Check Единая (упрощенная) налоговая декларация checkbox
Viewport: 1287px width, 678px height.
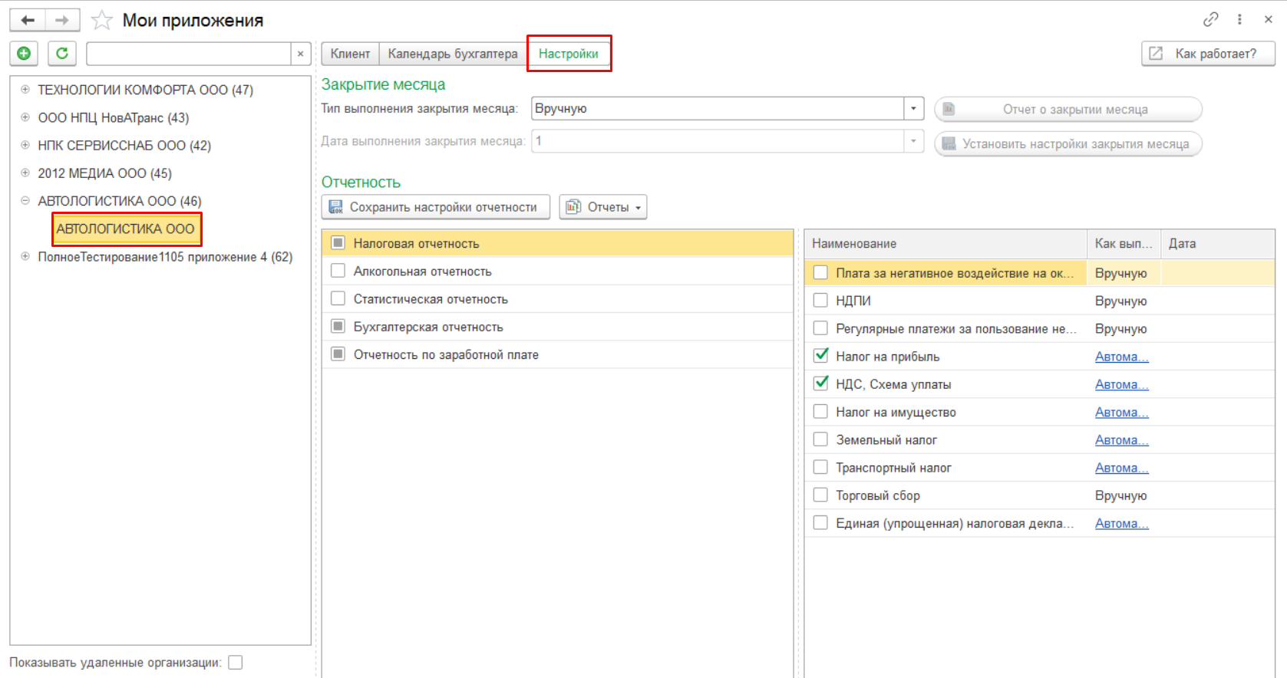[820, 523]
